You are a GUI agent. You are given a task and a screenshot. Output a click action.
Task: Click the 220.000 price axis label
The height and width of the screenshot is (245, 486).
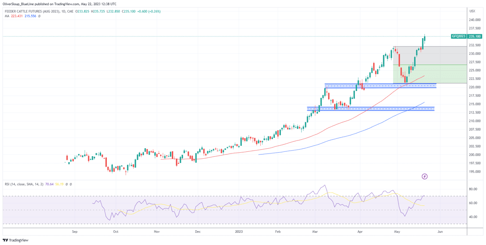pos(475,87)
